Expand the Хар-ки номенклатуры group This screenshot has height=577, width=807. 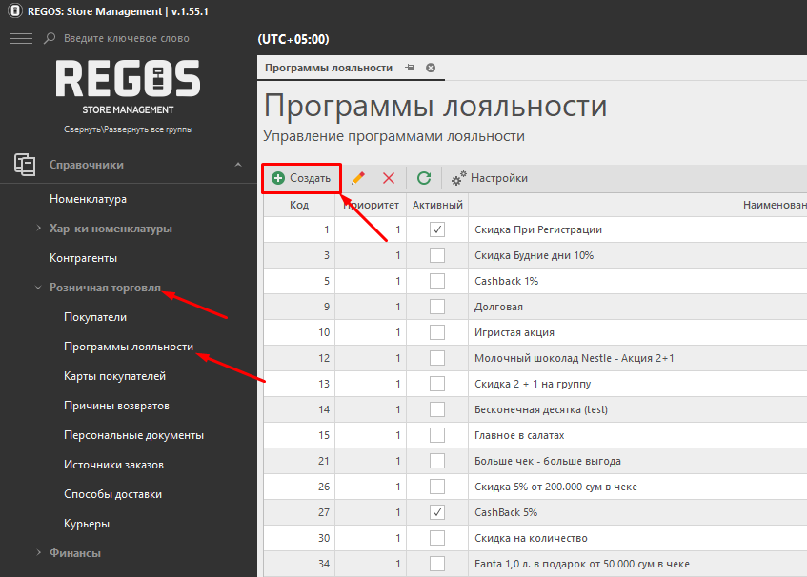(38, 229)
